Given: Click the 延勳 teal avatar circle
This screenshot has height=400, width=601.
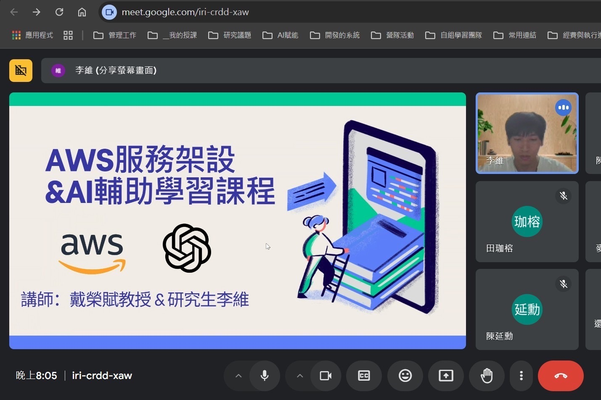Looking at the screenshot, I should 527,309.
